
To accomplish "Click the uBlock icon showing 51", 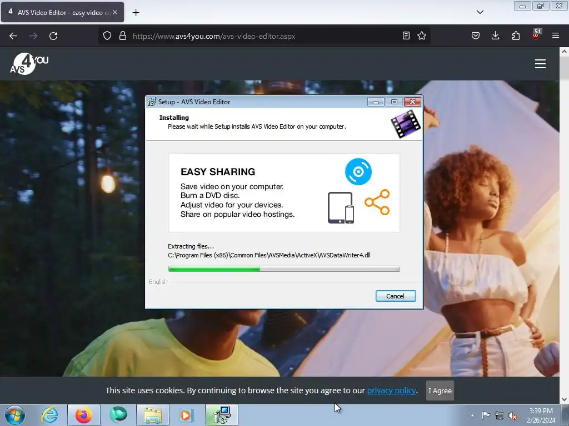I will (536, 35).
